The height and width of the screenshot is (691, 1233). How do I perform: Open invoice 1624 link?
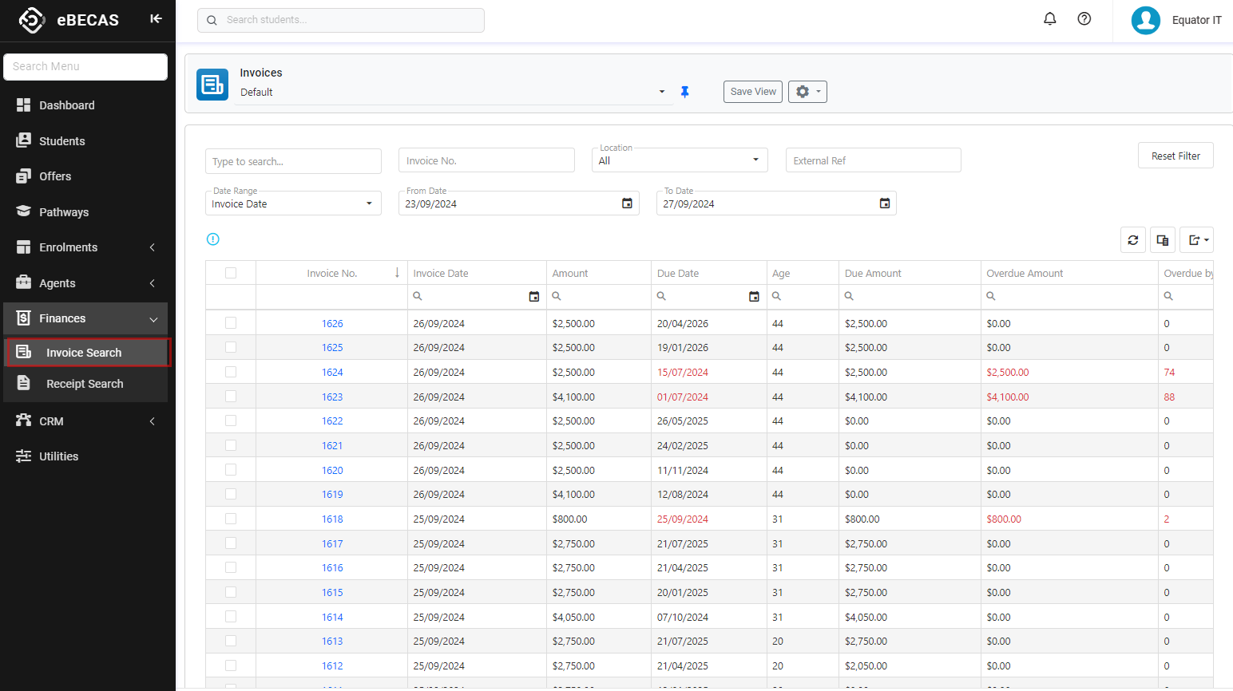[332, 373]
